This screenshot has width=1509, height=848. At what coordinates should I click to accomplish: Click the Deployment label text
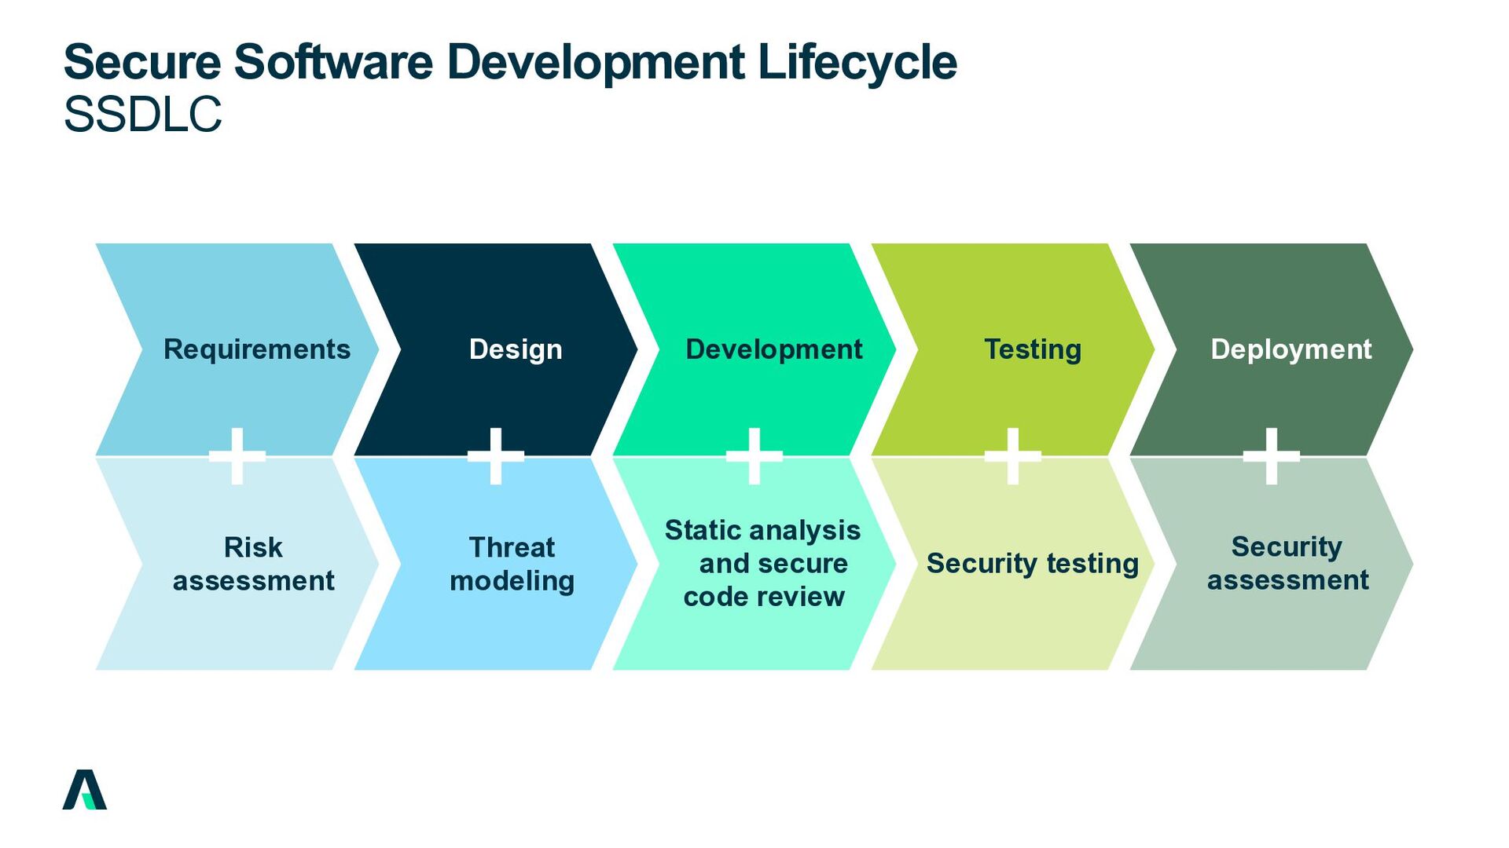(x=1291, y=349)
